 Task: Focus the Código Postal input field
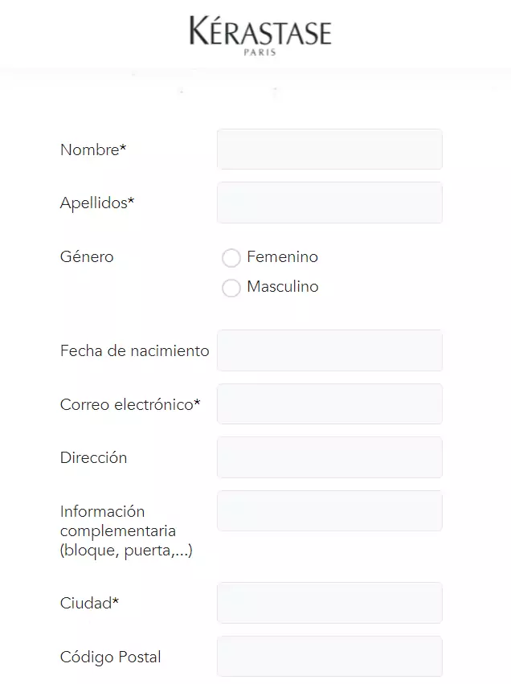click(329, 657)
